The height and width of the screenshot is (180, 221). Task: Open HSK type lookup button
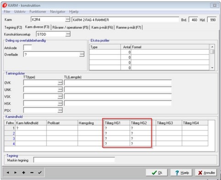click(60, 104)
